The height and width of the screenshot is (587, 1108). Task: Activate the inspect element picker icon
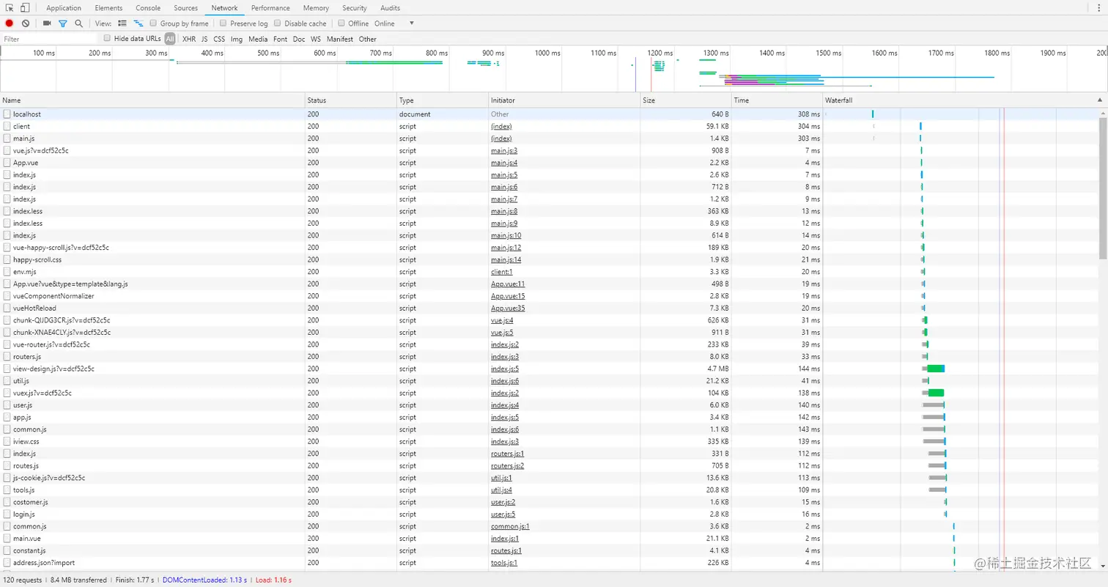[10, 8]
